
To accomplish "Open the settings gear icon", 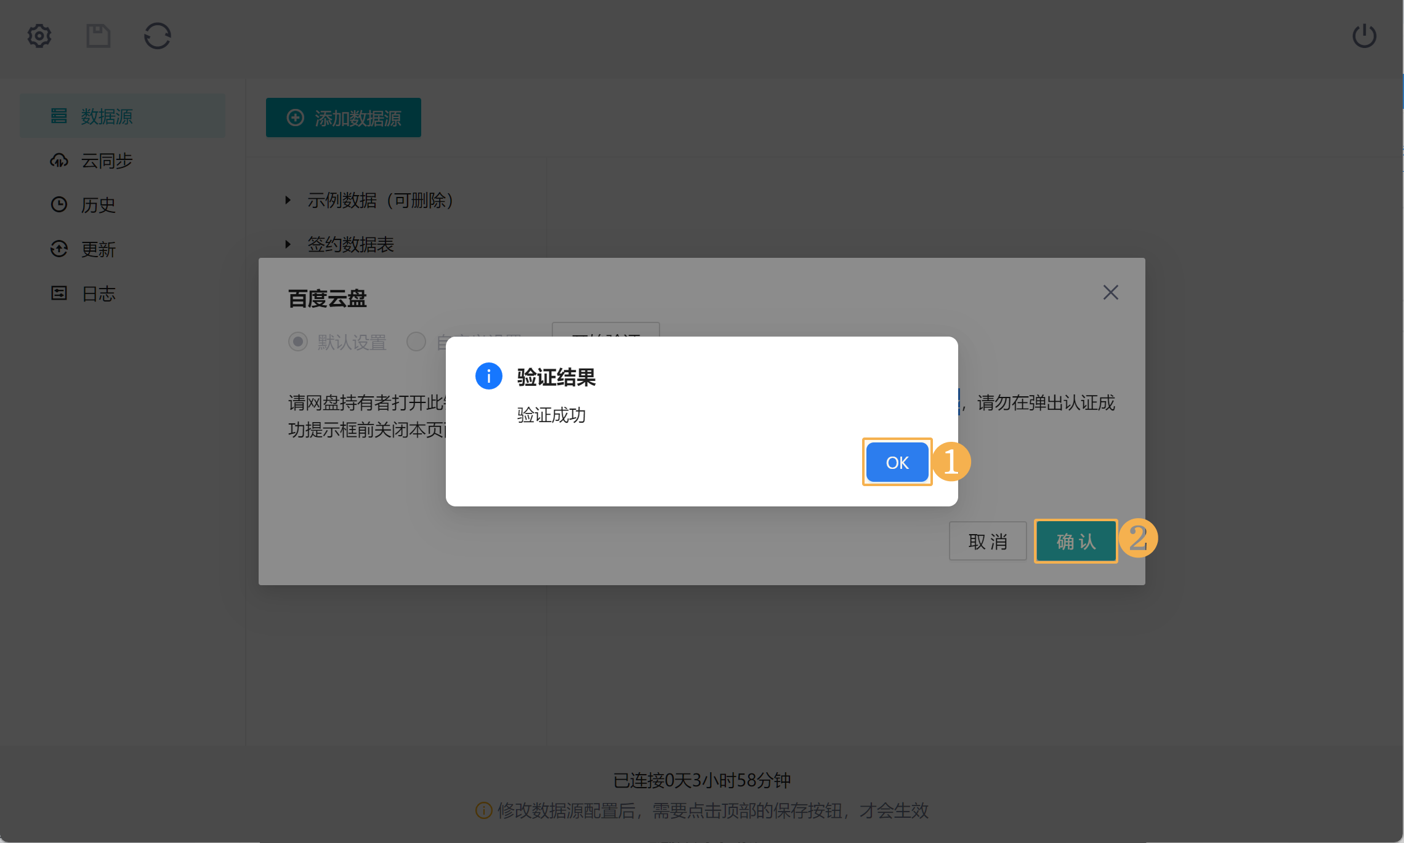I will (x=39, y=36).
